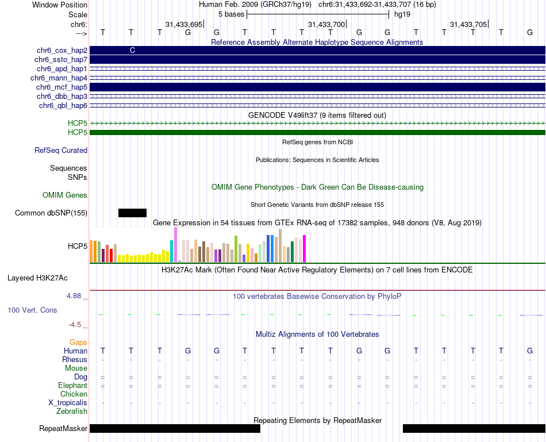Click the Layered H3K27Ac label

pos(37,278)
